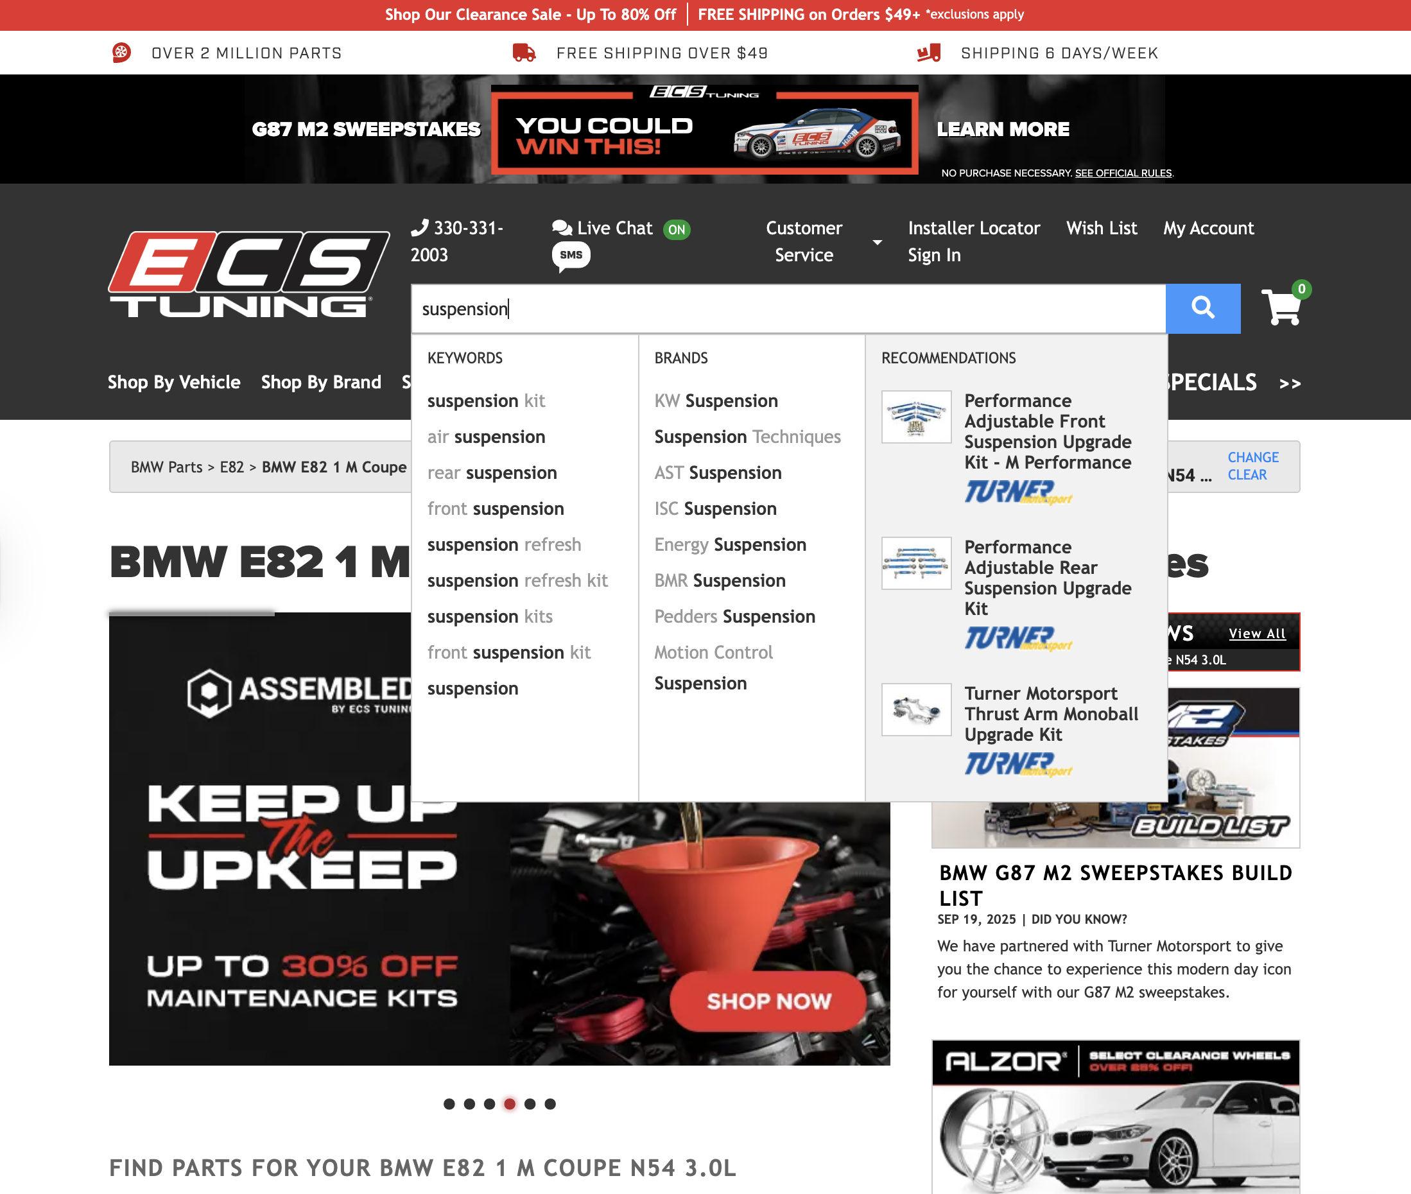
Task: Click the Over 2 Million Parts wheel icon
Action: click(x=122, y=52)
